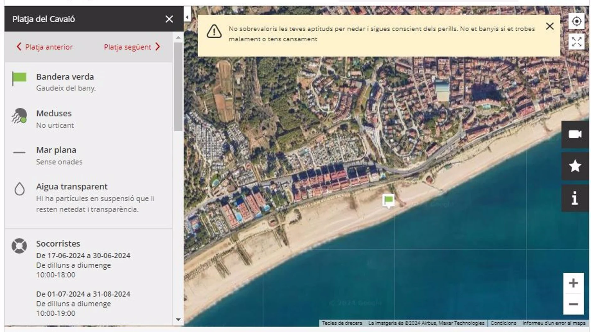Click the Airbus, Maxar imagery attribution text
The width and height of the screenshot is (591, 332).
coord(426,323)
